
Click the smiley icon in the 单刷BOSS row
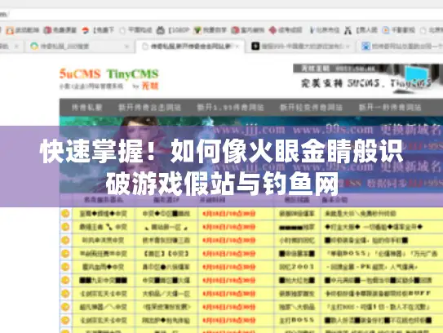click(x=65, y=254)
